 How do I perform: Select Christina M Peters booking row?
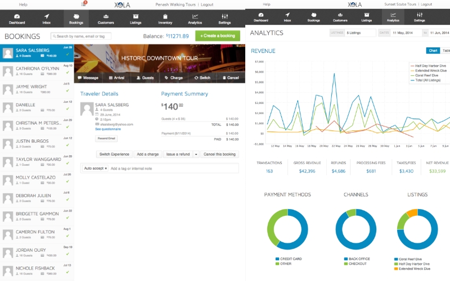(x=37, y=126)
